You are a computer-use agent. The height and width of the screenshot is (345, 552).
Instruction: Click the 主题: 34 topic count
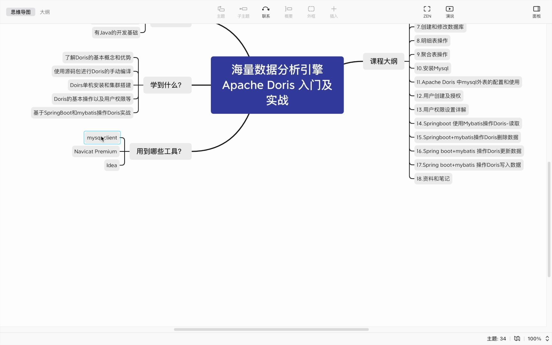pyautogui.click(x=496, y=339)
